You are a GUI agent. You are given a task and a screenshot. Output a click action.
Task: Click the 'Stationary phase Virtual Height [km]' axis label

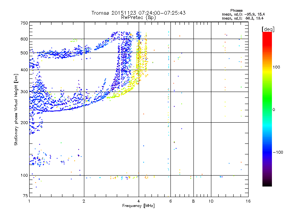(x=16, y=110)
